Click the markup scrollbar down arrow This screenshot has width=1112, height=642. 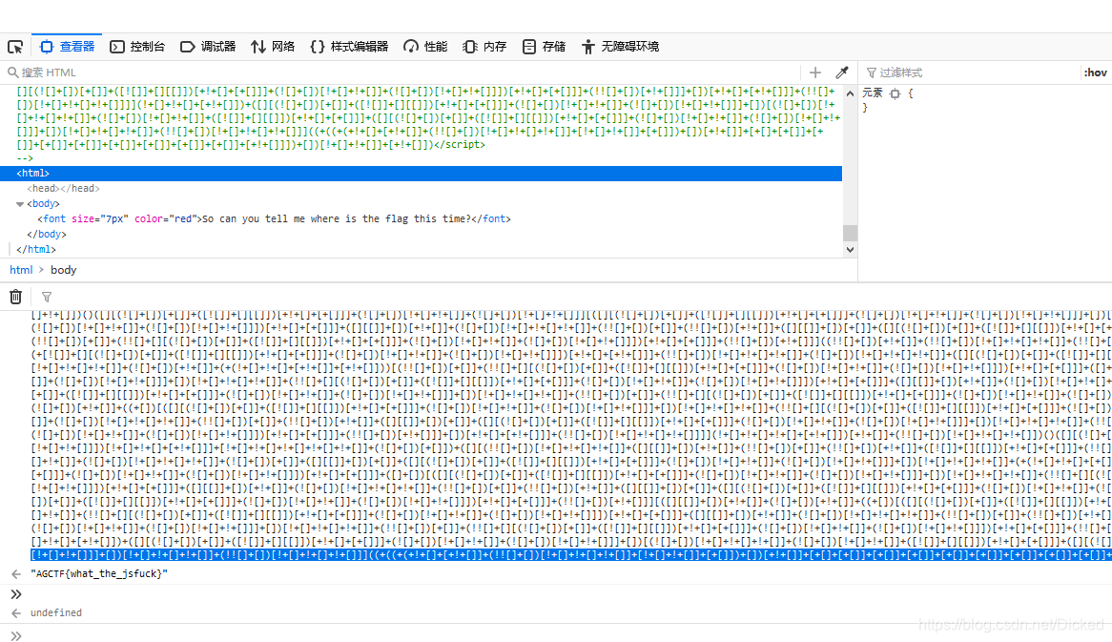[x=851, y=250]
